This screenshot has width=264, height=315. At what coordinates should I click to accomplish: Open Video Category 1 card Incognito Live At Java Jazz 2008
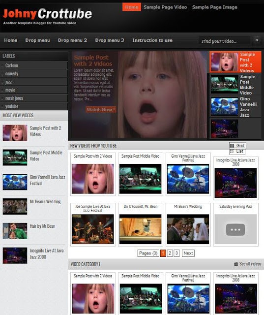(x=235, y=293)
